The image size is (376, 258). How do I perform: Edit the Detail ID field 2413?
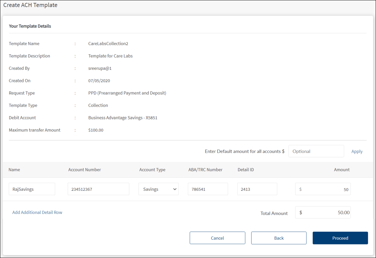[x=257, y=189]
